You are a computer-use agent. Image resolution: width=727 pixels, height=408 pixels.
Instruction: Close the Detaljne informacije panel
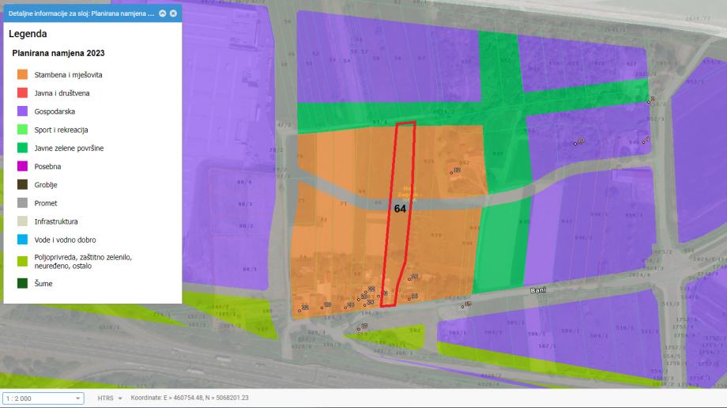coord(173,13)
